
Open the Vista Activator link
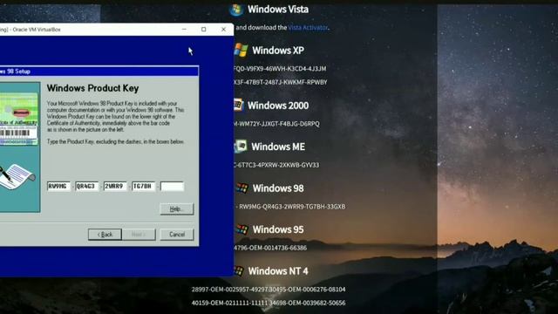[308, 27]
